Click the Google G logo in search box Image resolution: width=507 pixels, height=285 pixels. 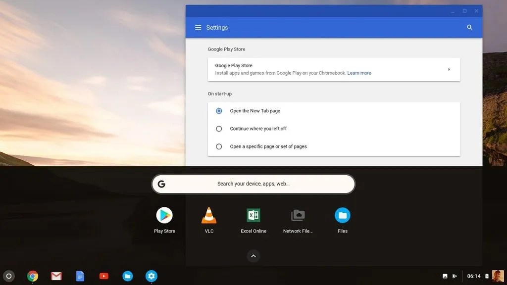pyautogui.click(x=161, y=184)
